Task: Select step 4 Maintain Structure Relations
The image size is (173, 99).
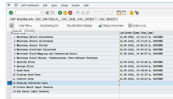Action: 65,49
